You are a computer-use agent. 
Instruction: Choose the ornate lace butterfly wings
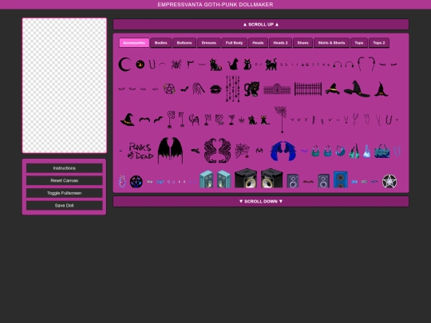[x=217, y=151]
